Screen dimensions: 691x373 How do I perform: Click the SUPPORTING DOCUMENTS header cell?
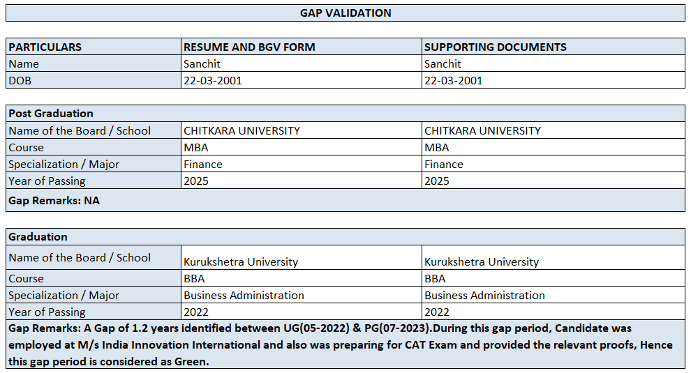(x=496, y=47)
